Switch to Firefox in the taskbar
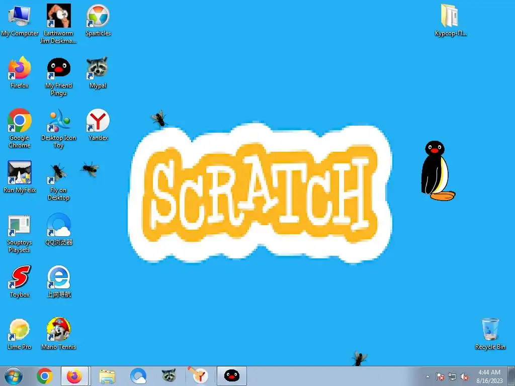Screen dimensions: 515x386 click(74, 376)
